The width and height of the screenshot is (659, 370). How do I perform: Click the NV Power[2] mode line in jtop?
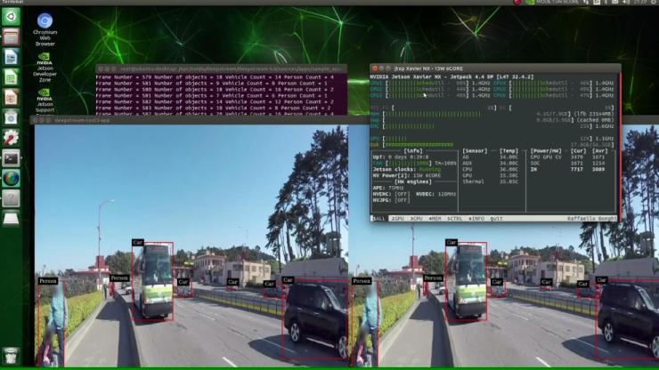pyautogui.click(x=407, y=175)
